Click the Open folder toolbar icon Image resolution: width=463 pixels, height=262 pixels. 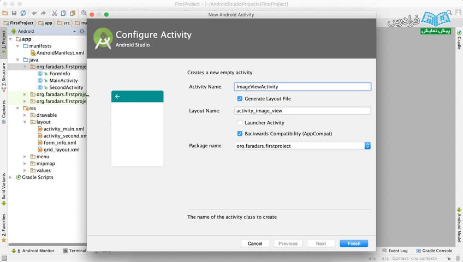(x=5, y=13)
